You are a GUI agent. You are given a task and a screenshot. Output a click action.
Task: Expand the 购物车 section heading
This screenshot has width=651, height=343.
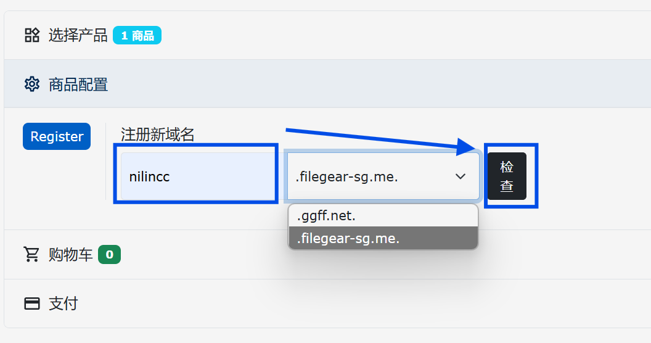click(x=70, y=254)
